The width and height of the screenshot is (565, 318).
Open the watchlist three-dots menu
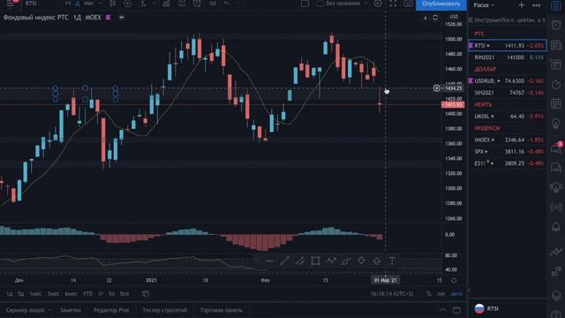pyautogui.click(x=537, y=5)
